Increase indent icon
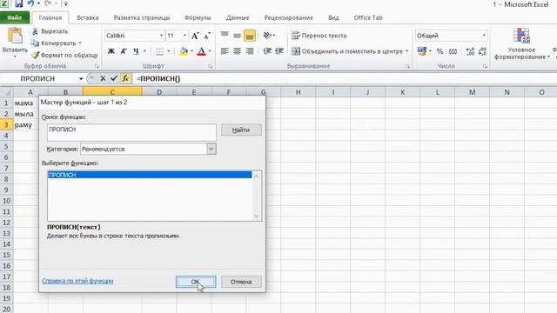Viewport: 557px width, 313px height. point(279,51)
